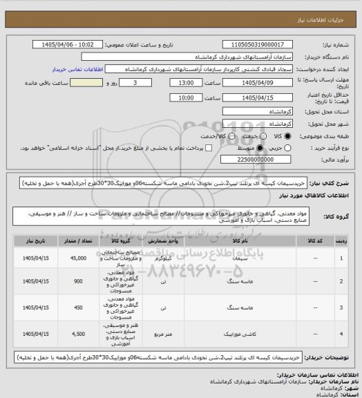Click the اطلاعات تماس سازمان خریدار heading
This screenshot has width=362, height=398.
coord(317,375)
